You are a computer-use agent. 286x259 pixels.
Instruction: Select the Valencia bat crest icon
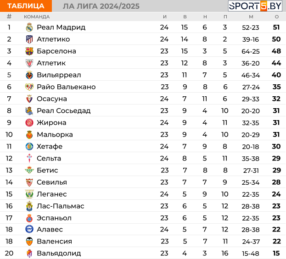point(29,242)
